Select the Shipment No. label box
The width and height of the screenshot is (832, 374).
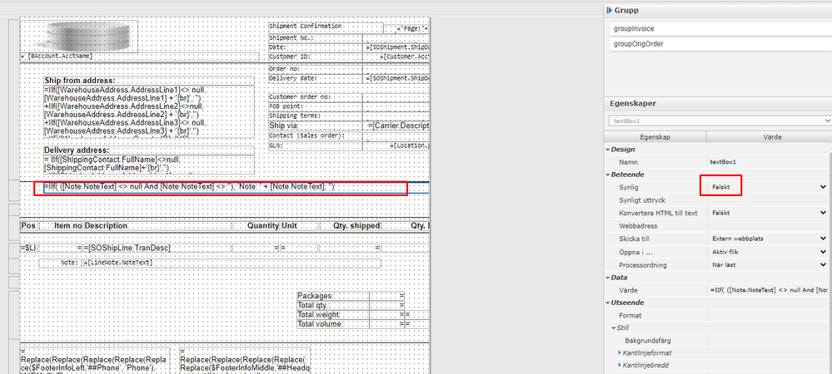[x=315, y=39]
